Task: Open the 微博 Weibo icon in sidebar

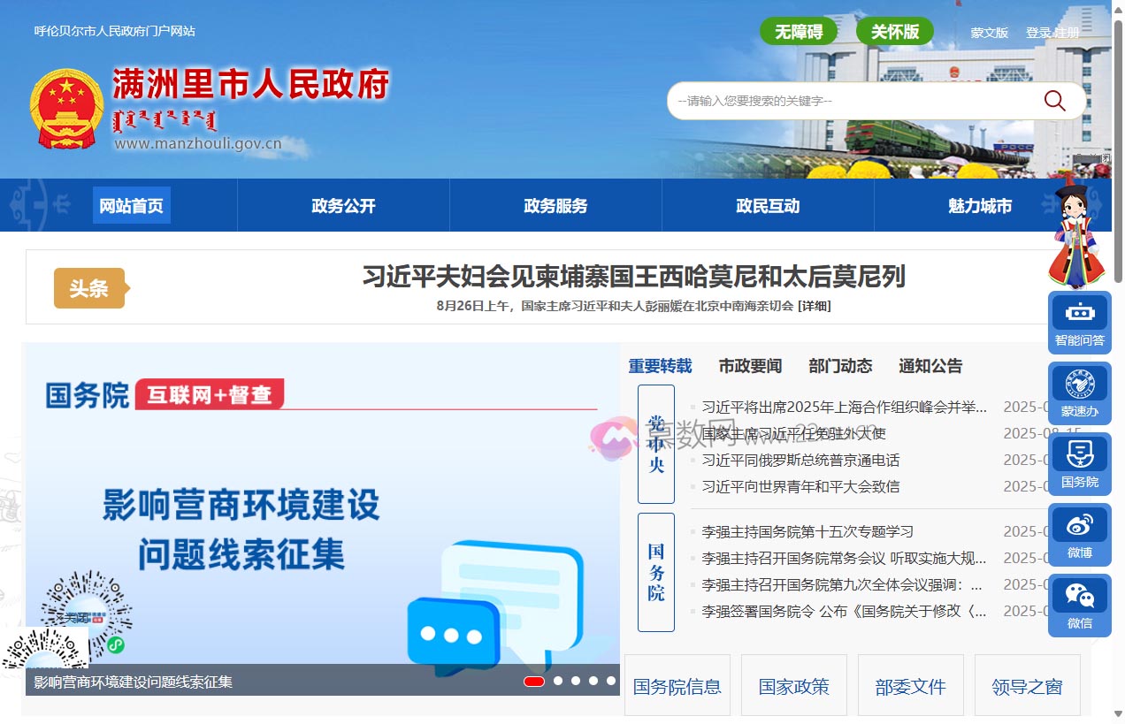Action: click(x=1079, y=533)
